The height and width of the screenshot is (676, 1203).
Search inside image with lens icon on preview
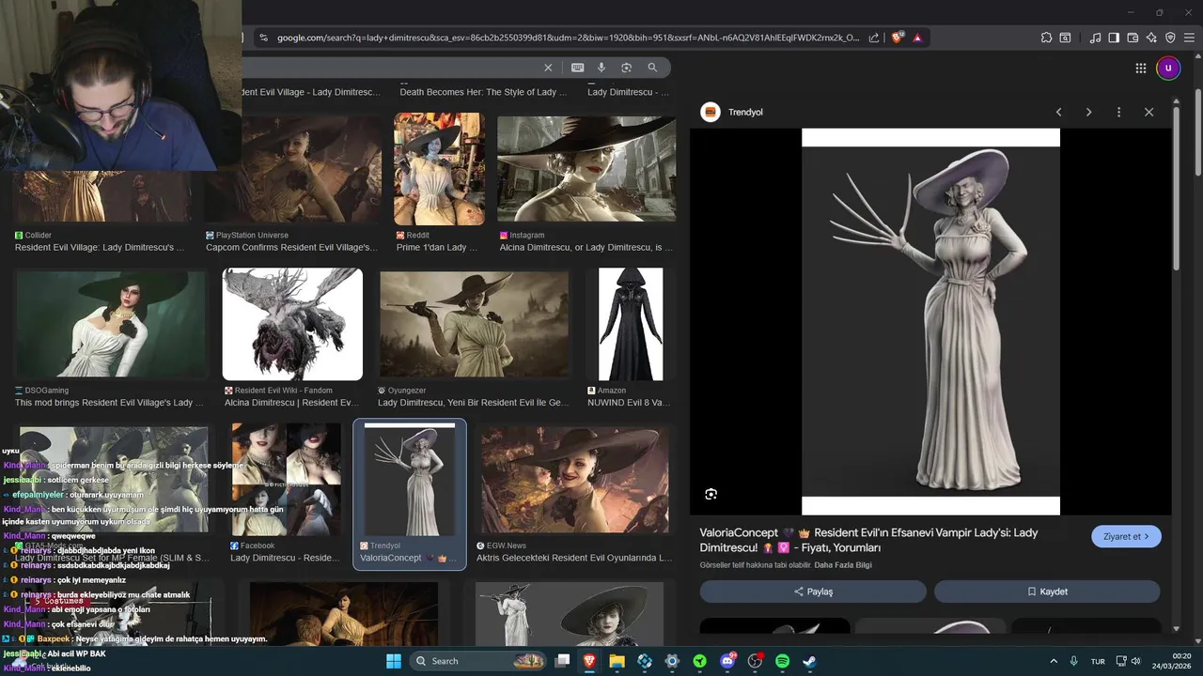pyautogui.click(x=711, y=494)
